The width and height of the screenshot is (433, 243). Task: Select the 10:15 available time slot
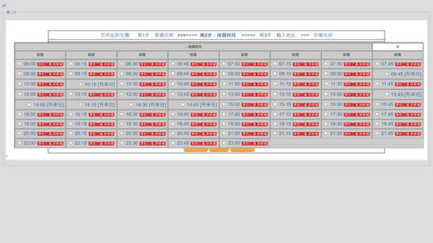point(80,84)
